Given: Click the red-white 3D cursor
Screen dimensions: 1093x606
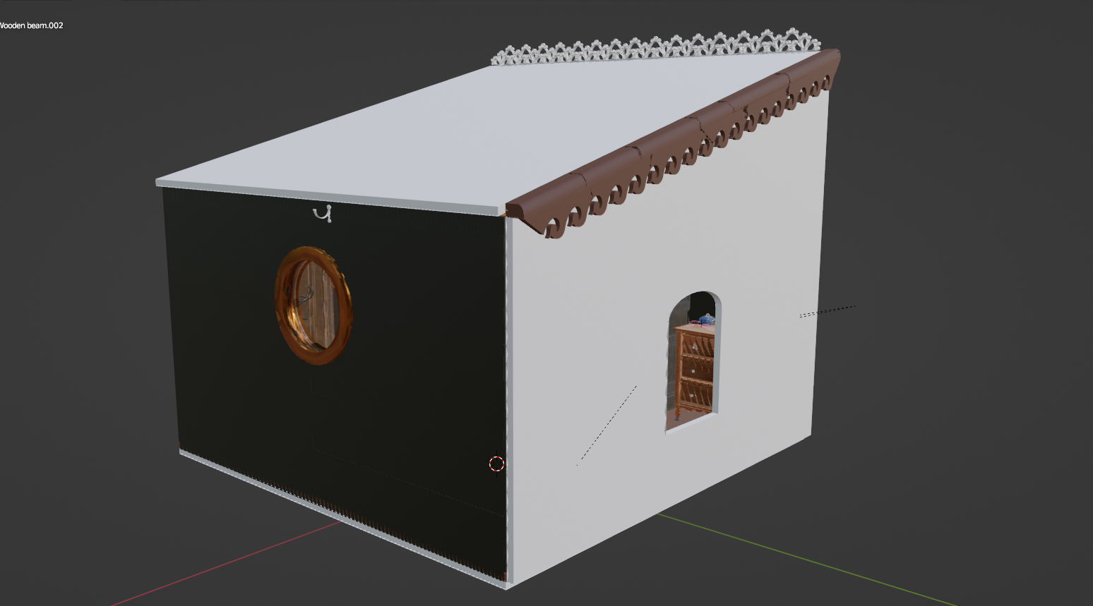Looking at the screenshot, I should tap(497, 463).
